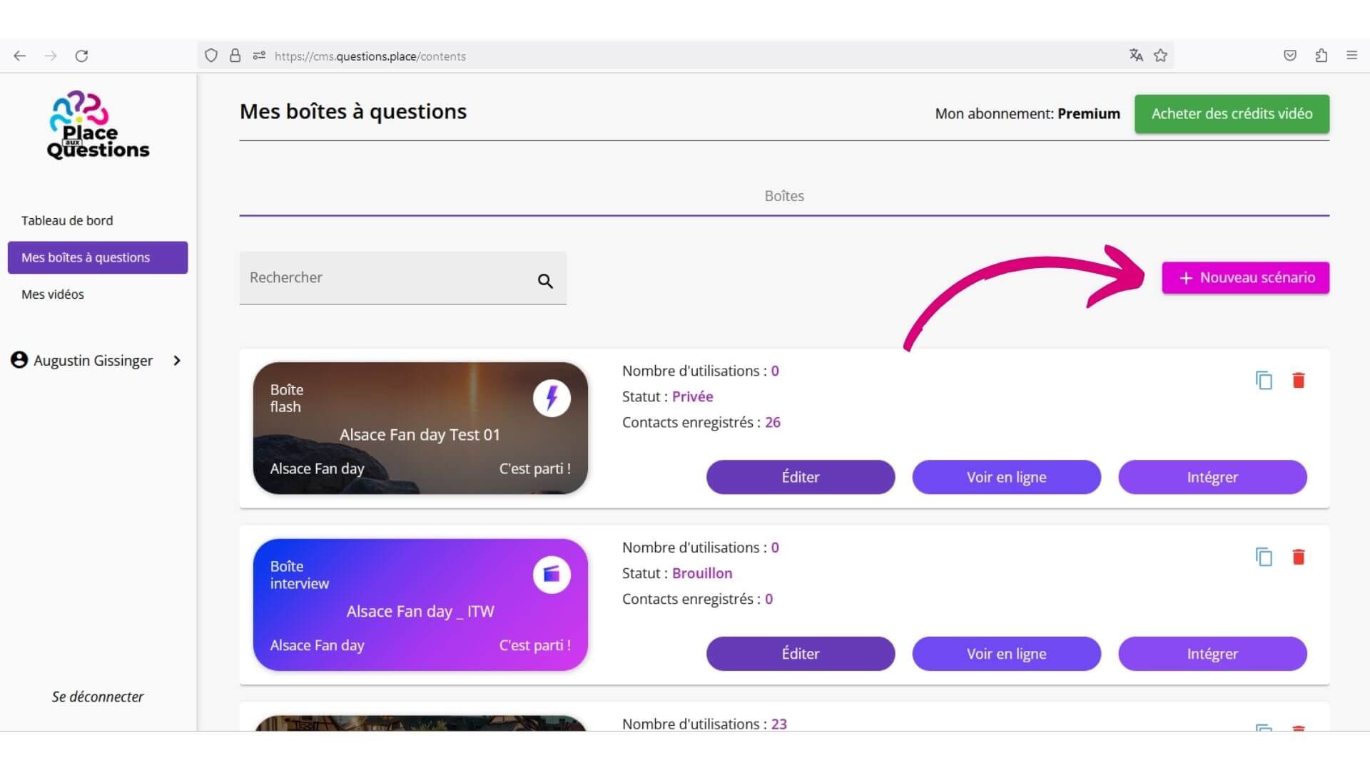Click Intégrer for Alsace Fan day _ ITW
The image size is (1370, 770).
[1212, 654]
